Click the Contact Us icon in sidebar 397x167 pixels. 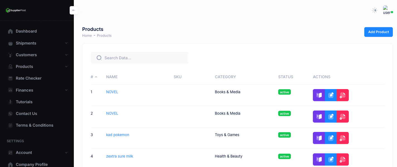click(10, 114)
